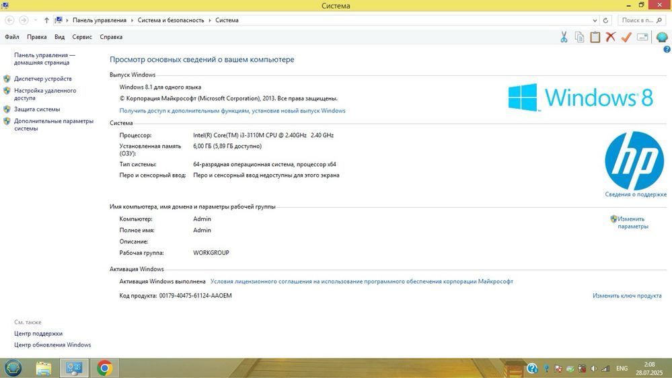
Task: Open the Правка menu
Action: click(37, 37)
